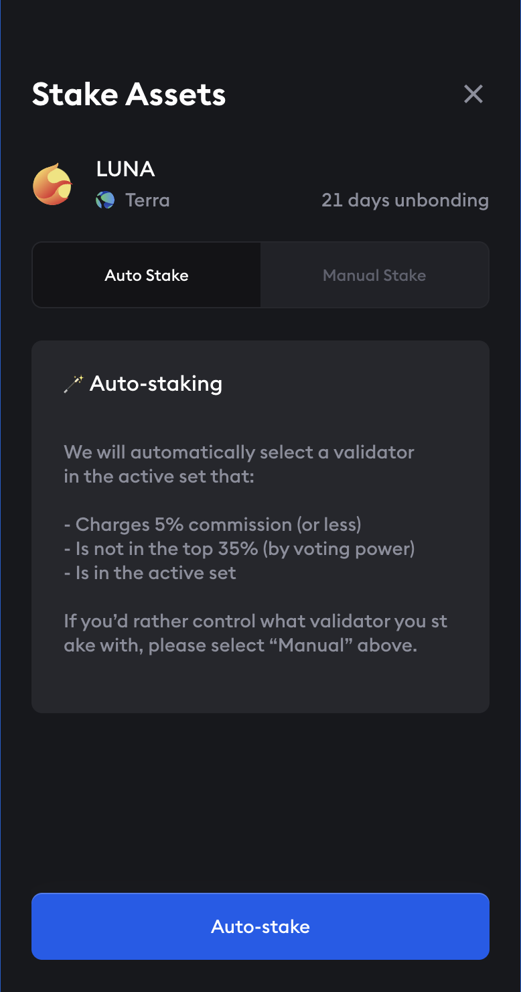The height and width of the screenshot is (992, 521).
Task: Click the '(by voting power)' text
Action: (339, 549)
